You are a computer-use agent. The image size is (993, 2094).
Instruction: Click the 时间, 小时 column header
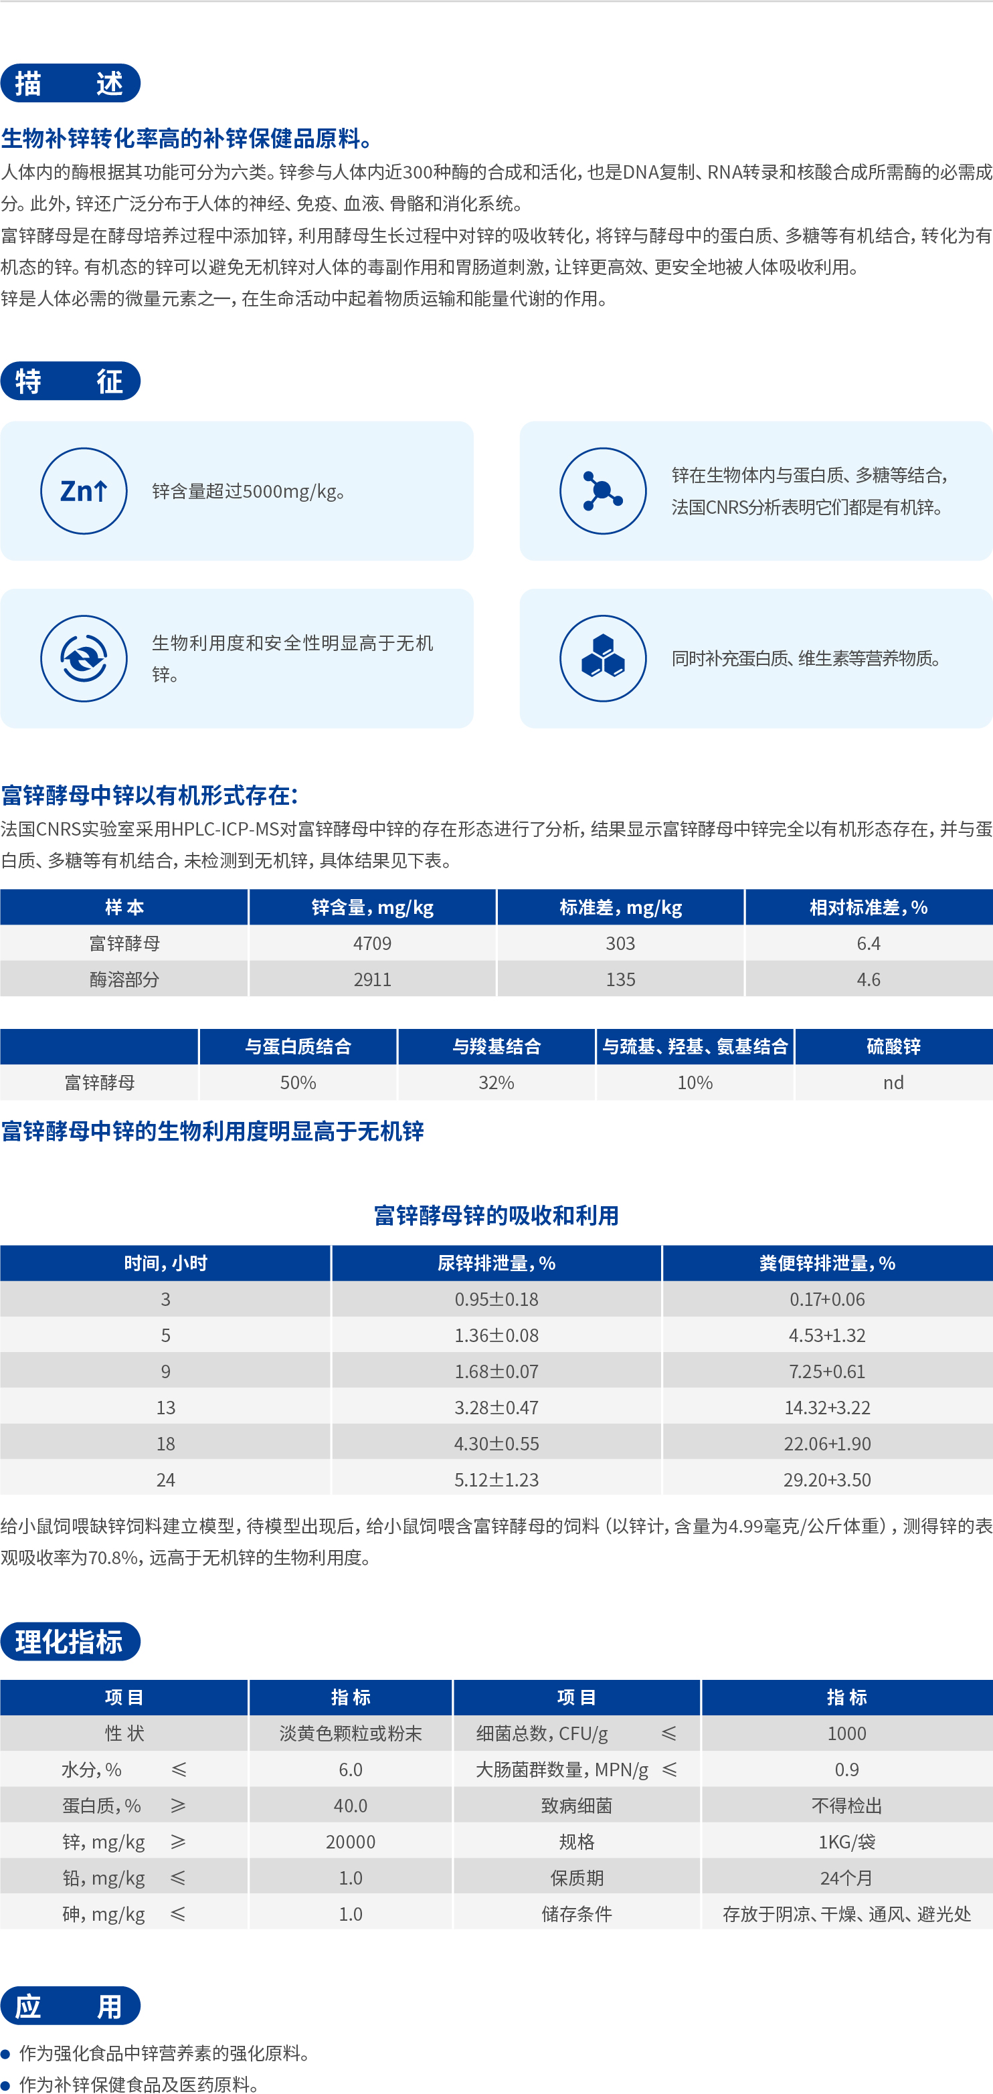[165, 1263]
